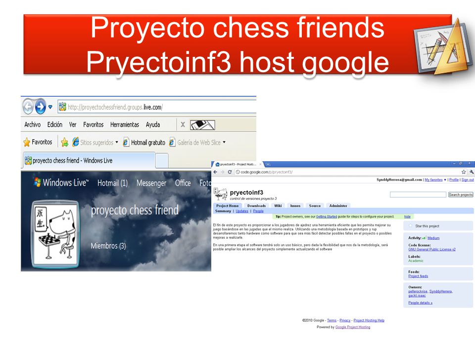Click the Internet Explorer forward arrow button
The image size is (475, 356).
pos(40,107)
